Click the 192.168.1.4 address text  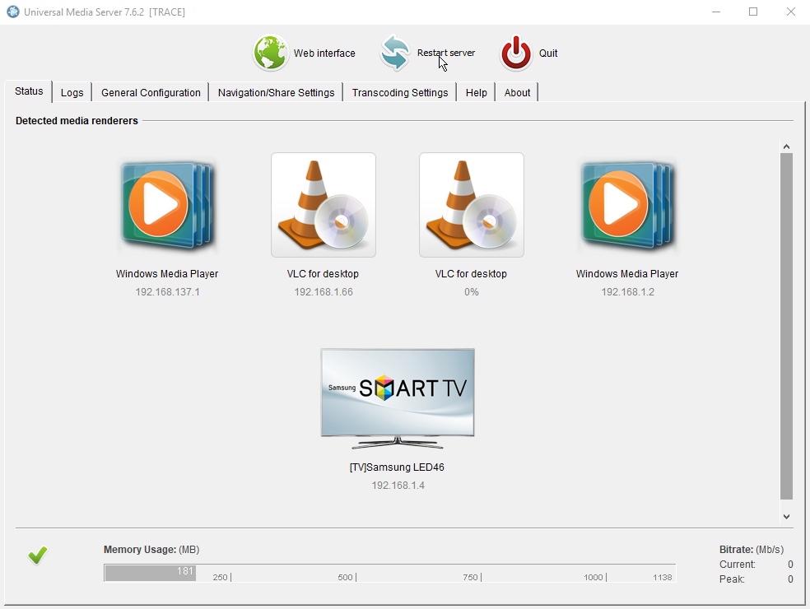(398, 485)
